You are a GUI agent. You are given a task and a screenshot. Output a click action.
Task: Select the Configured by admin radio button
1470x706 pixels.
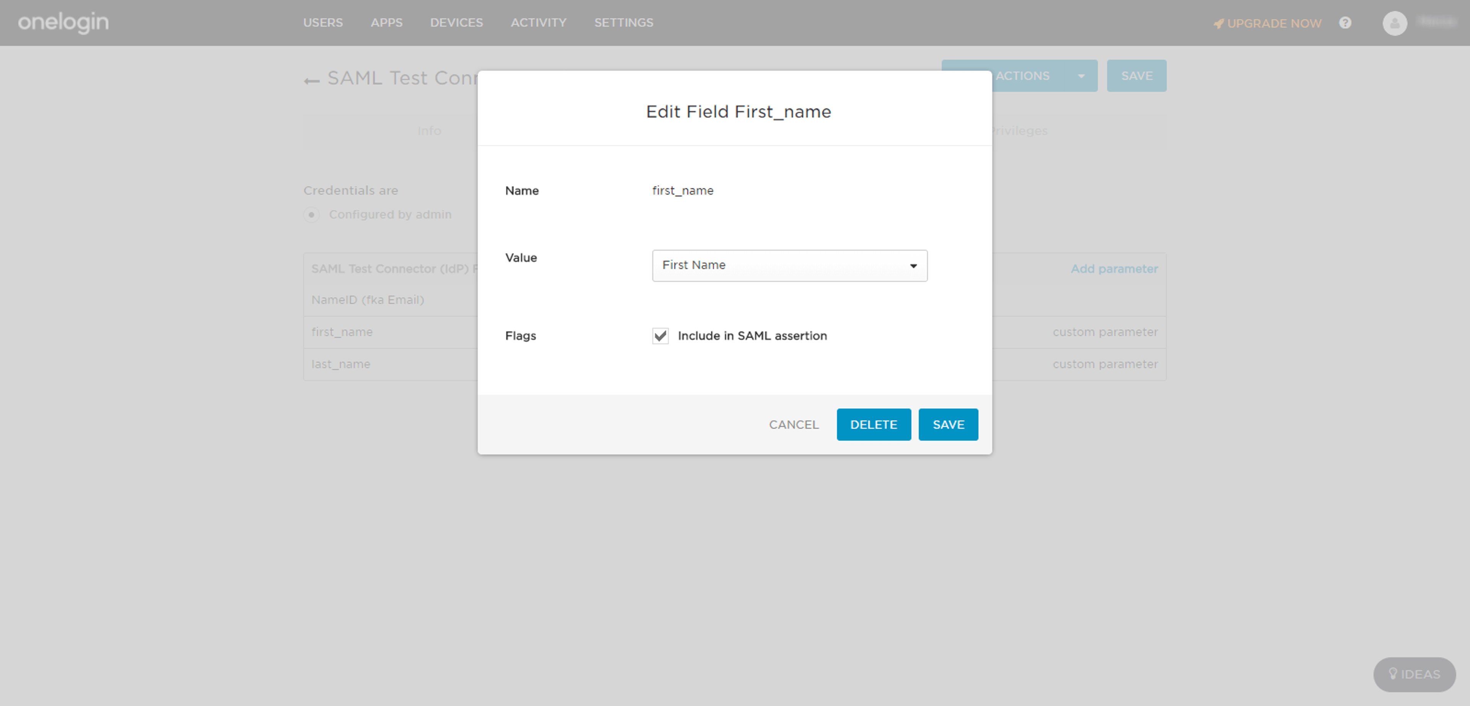[311, 214]
